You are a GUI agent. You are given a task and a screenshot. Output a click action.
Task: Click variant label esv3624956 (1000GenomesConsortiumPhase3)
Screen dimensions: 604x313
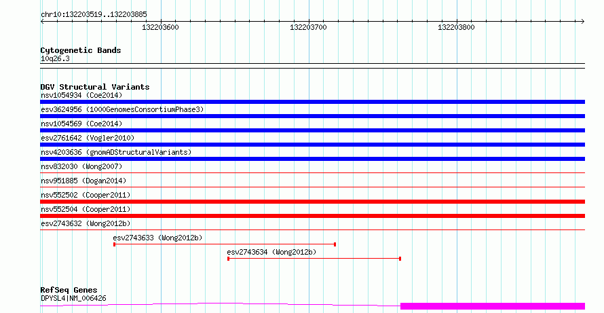pos(122,109)
